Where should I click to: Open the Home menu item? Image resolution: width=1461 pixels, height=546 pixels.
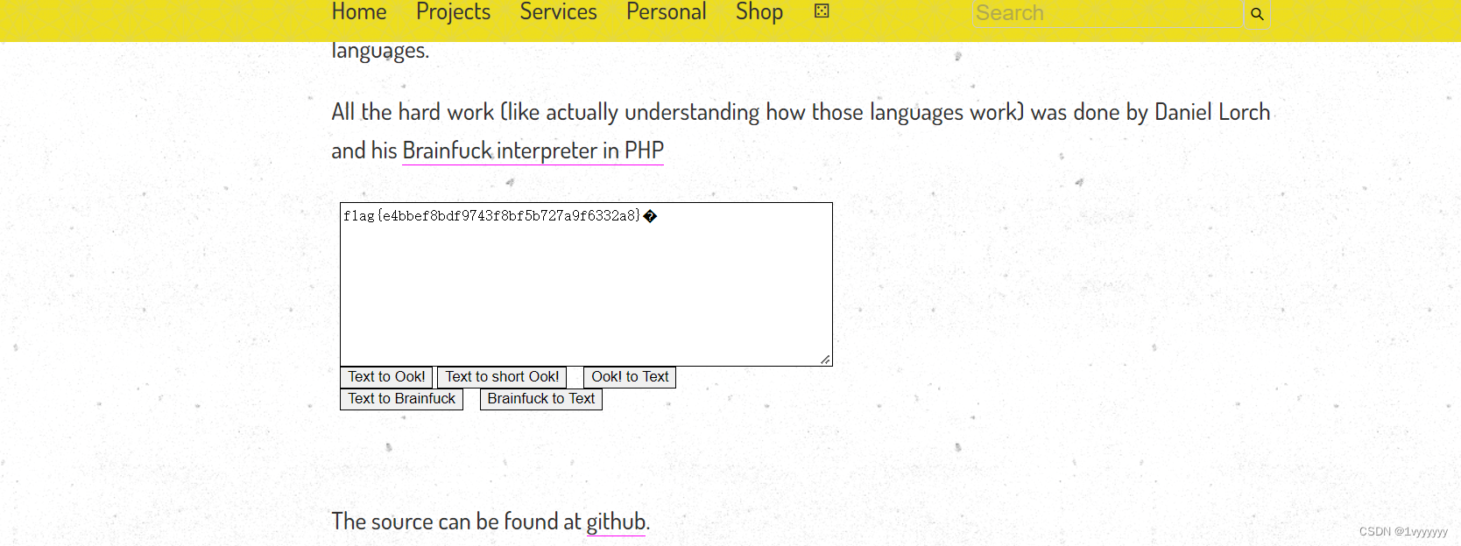(359, 12)
